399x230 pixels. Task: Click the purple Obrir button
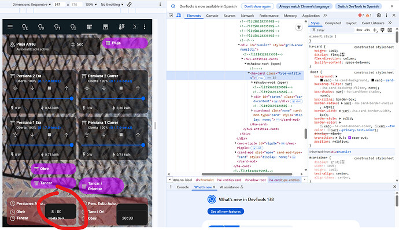pyautogui.click(x=53, y=169)
